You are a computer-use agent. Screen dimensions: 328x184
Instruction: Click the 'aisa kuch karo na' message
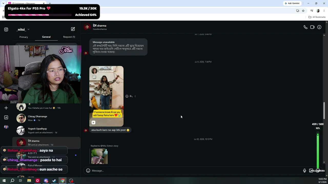(110, 130)
